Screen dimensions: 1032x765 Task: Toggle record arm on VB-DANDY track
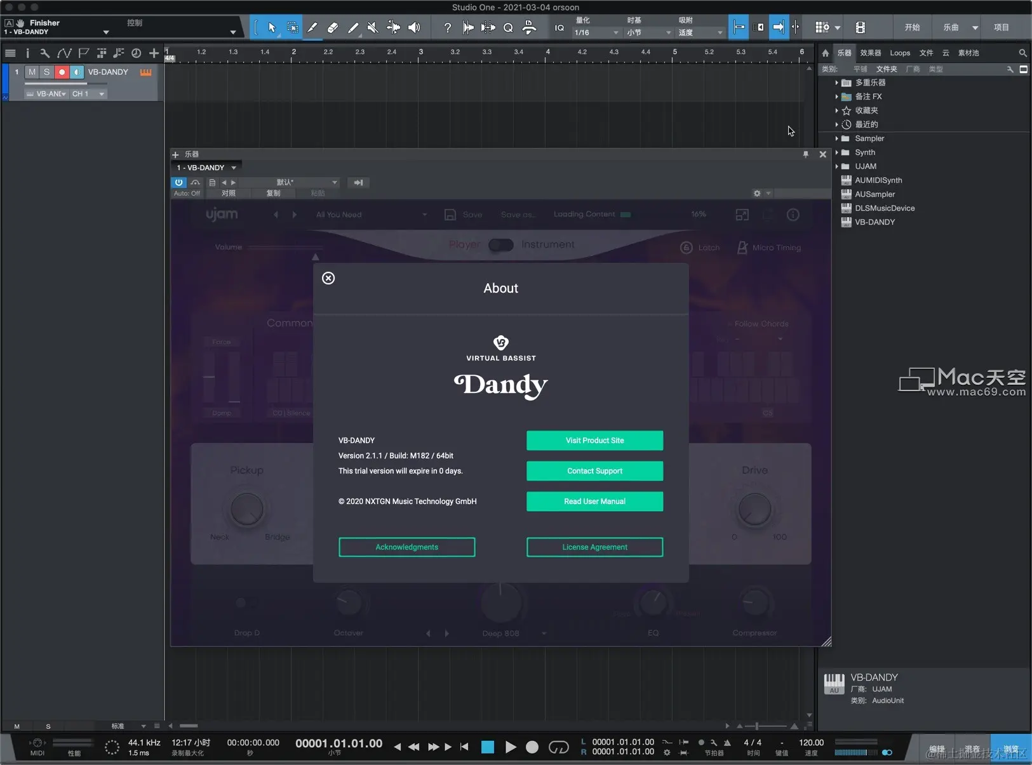click(x=62, y=72)
